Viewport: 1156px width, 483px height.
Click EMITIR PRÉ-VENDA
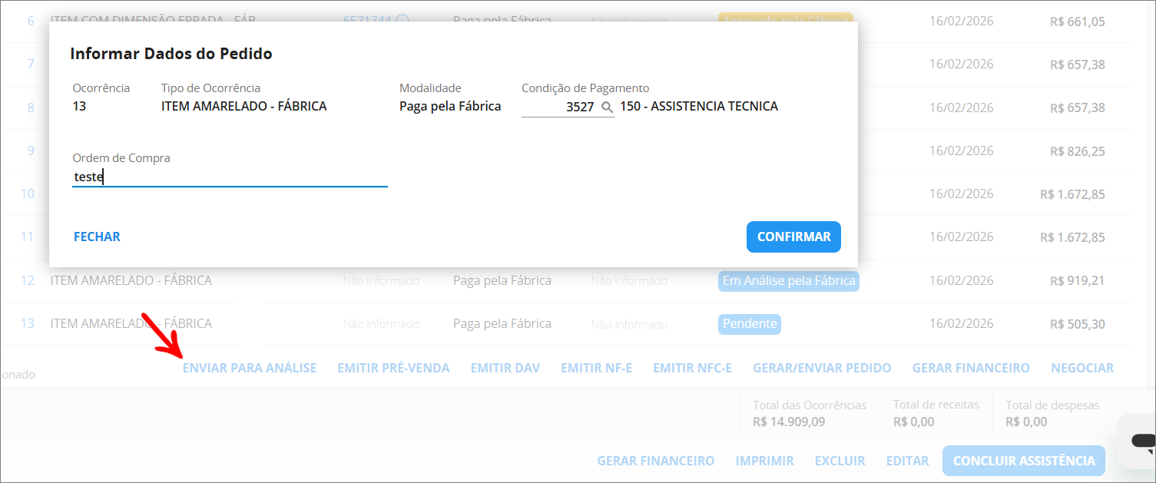click(394, 367)
